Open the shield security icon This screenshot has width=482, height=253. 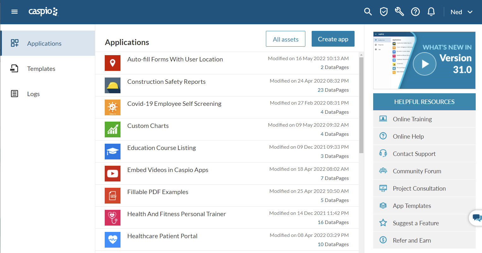[x=384, y=12]
